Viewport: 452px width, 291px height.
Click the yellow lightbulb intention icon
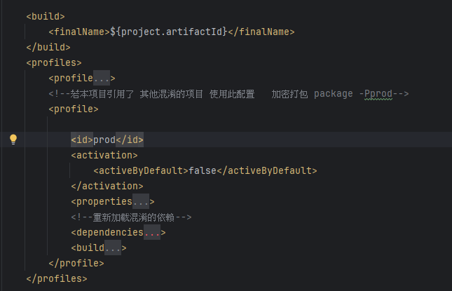pos(13,140)
